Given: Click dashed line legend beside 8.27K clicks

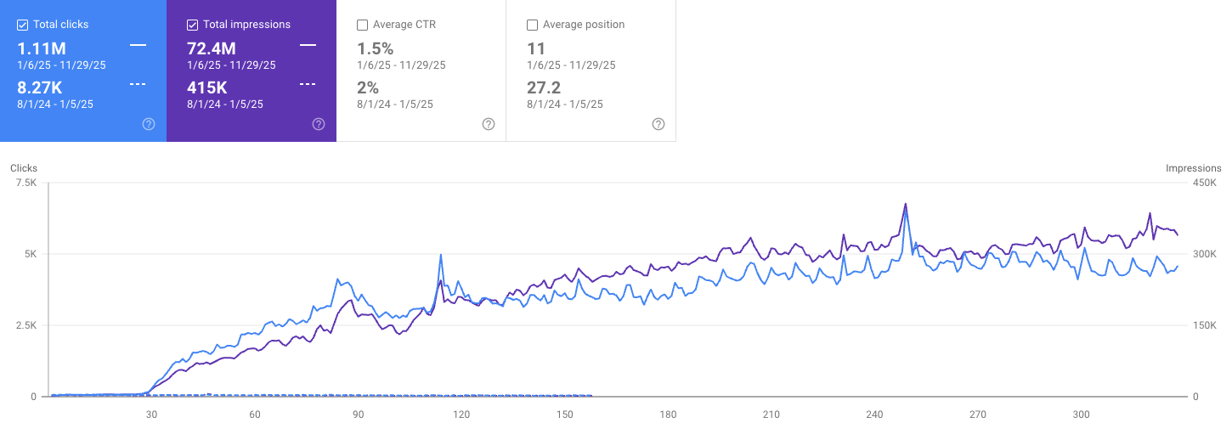Looking at the screenshot, I should coord(138,84).
